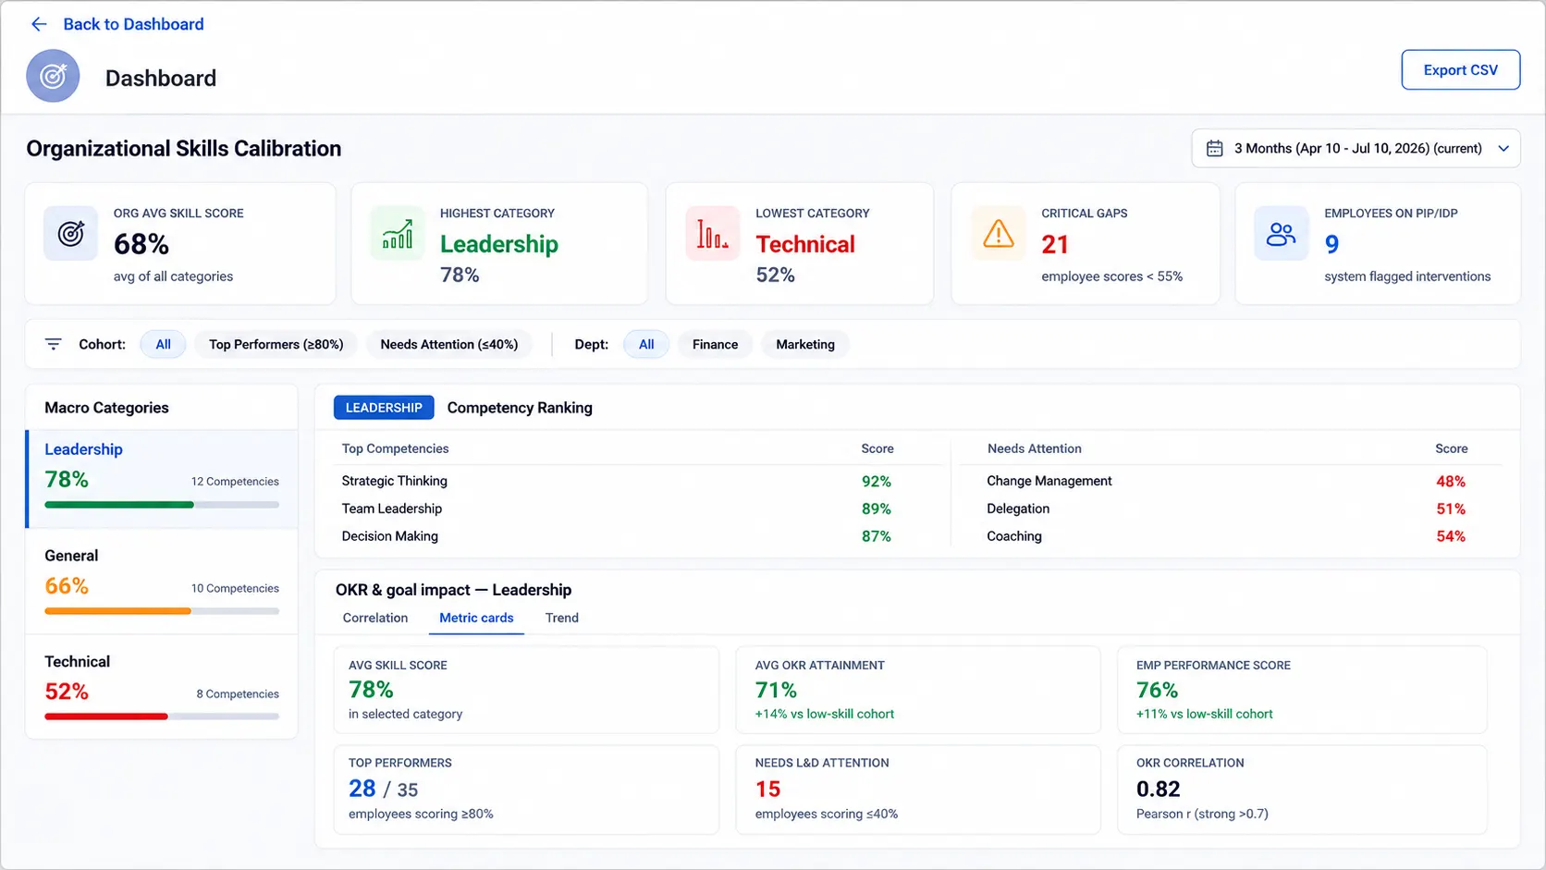Click the filter icon beside Cohort

(x=54, y=344)
